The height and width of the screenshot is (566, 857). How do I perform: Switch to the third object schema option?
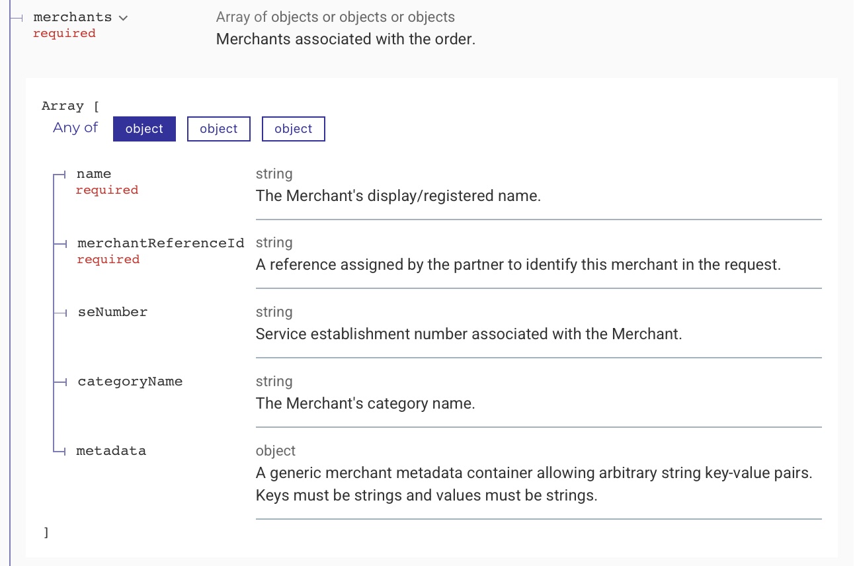(x=294, y=129)
